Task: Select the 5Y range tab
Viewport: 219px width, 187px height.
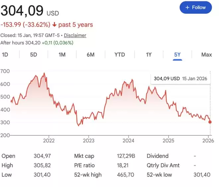Action: pos(178,55)
